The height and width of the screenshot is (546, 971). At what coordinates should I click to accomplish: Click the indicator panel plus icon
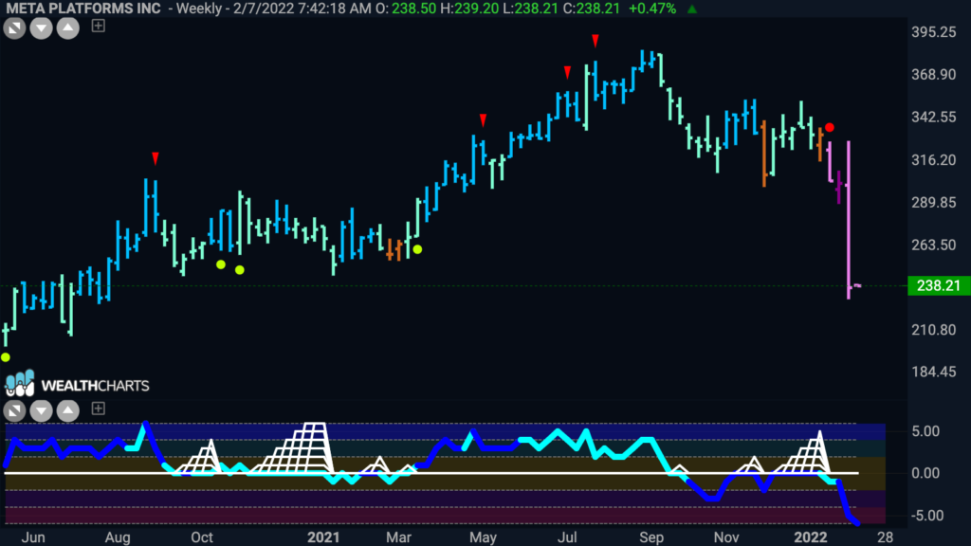[98, 409]
